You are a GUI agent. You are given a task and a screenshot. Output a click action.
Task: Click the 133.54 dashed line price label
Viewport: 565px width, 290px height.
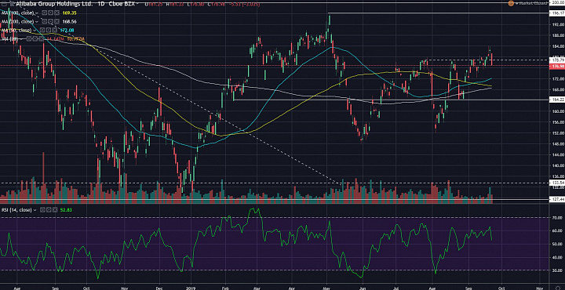557,183
